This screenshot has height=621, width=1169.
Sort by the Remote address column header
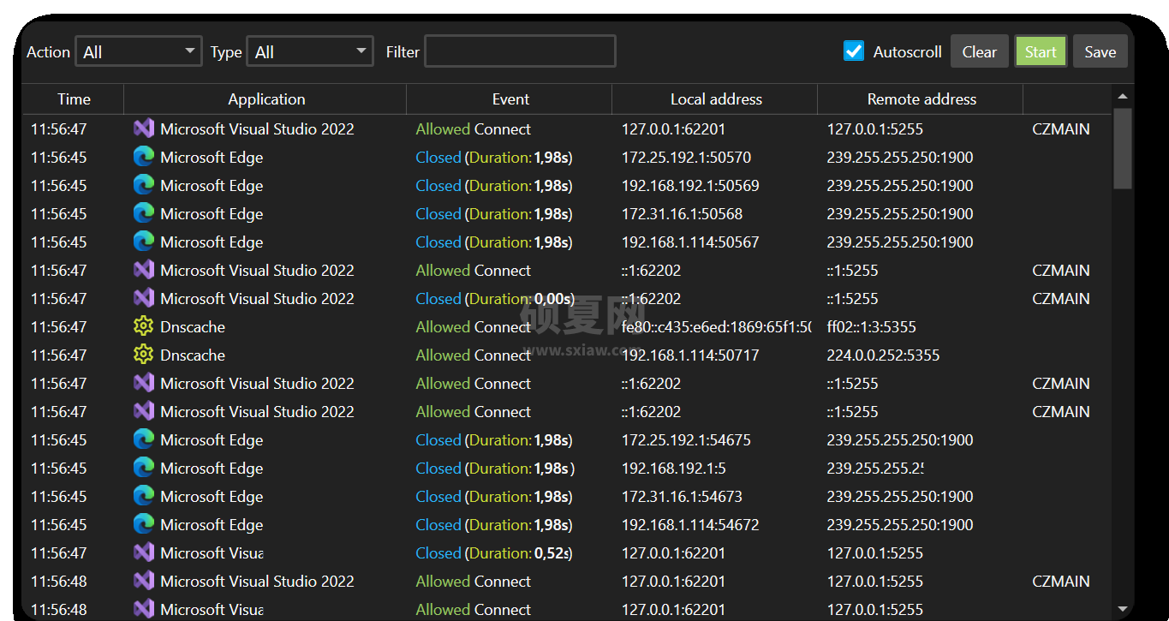(921, 99)
